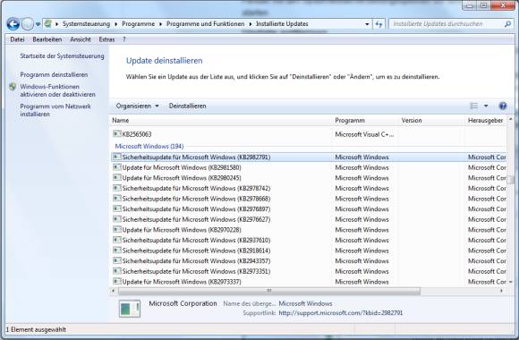Screen dimensions: 519x340
Task: Open Windows-Funktionen aktivieren oder deaktivieren link
Action: (x=57, y=90)
